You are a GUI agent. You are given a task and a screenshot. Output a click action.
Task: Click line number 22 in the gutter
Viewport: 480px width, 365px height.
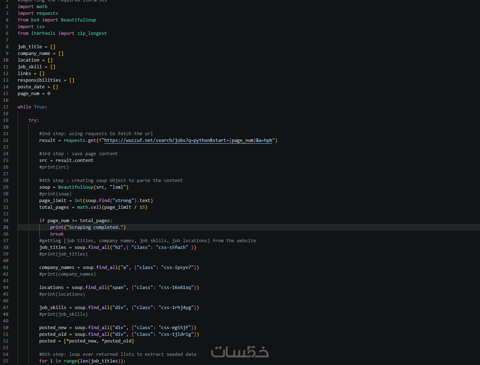[x=6, y=140]
